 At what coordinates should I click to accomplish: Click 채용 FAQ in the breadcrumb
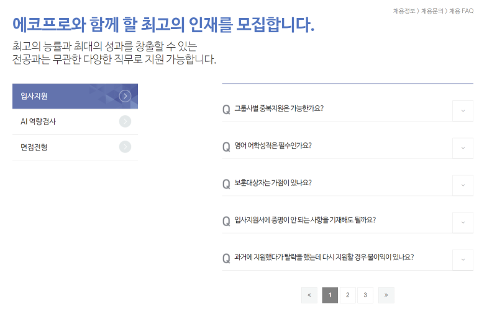point(461,11)
